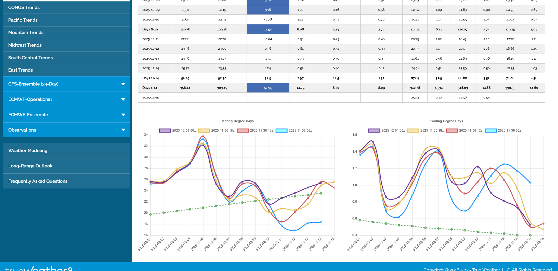Go to Midwest Trends

25,45
